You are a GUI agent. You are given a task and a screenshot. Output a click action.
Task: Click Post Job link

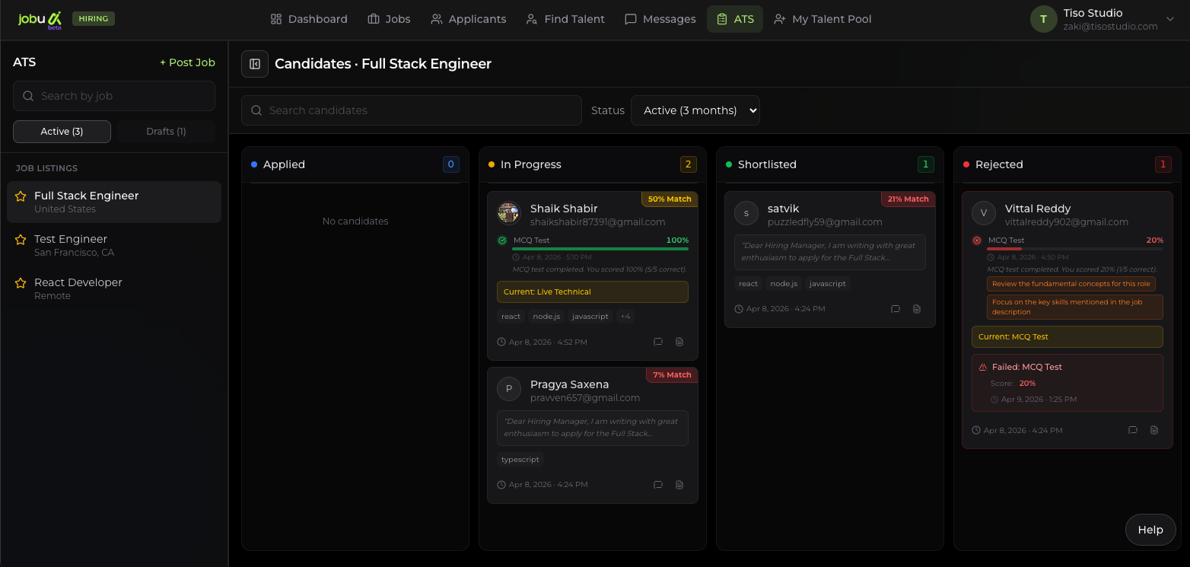pos(187,62)
